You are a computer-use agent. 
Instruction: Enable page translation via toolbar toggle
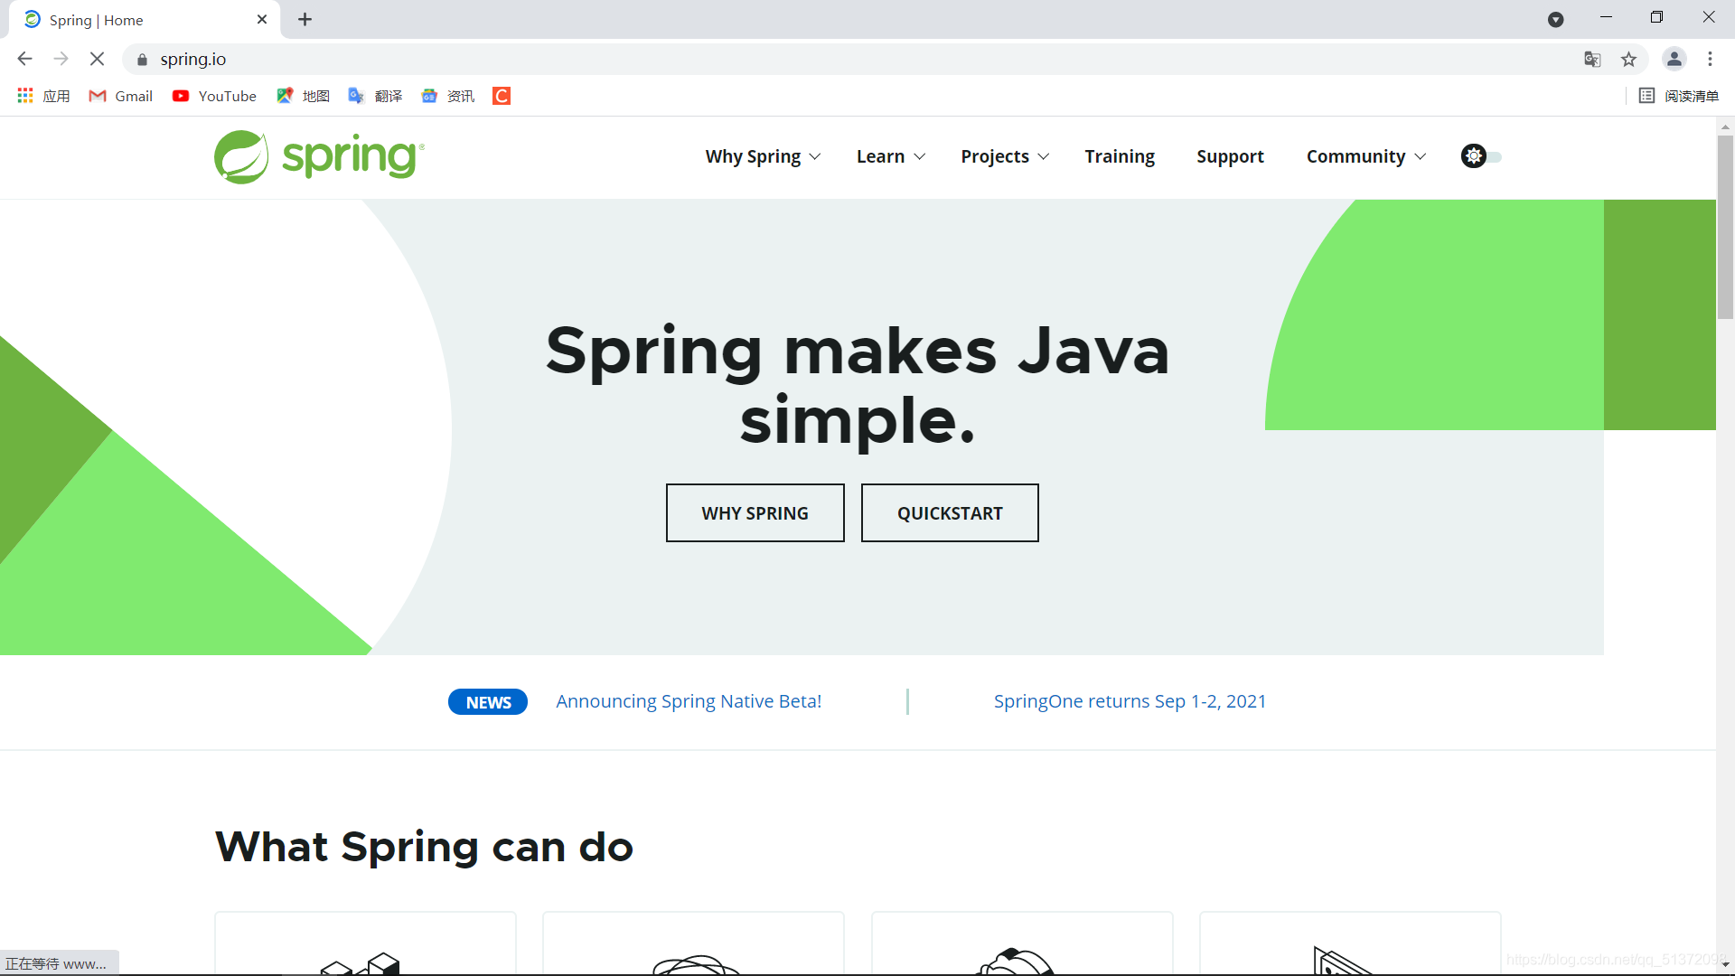[1592, 60]
